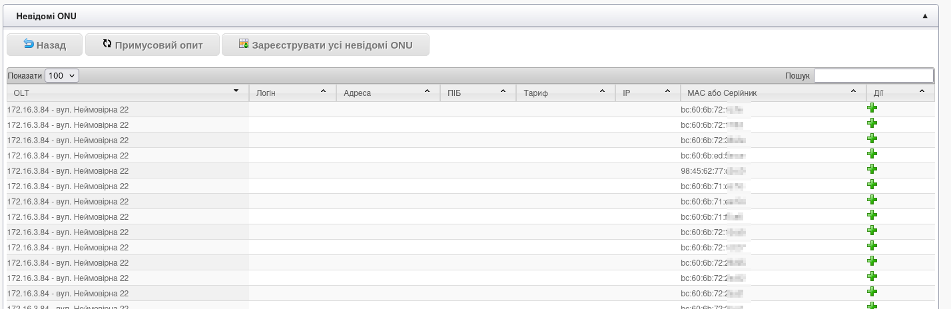
Task: Open the Показати rows-per-page dropdown
Action: coord(62,76)
